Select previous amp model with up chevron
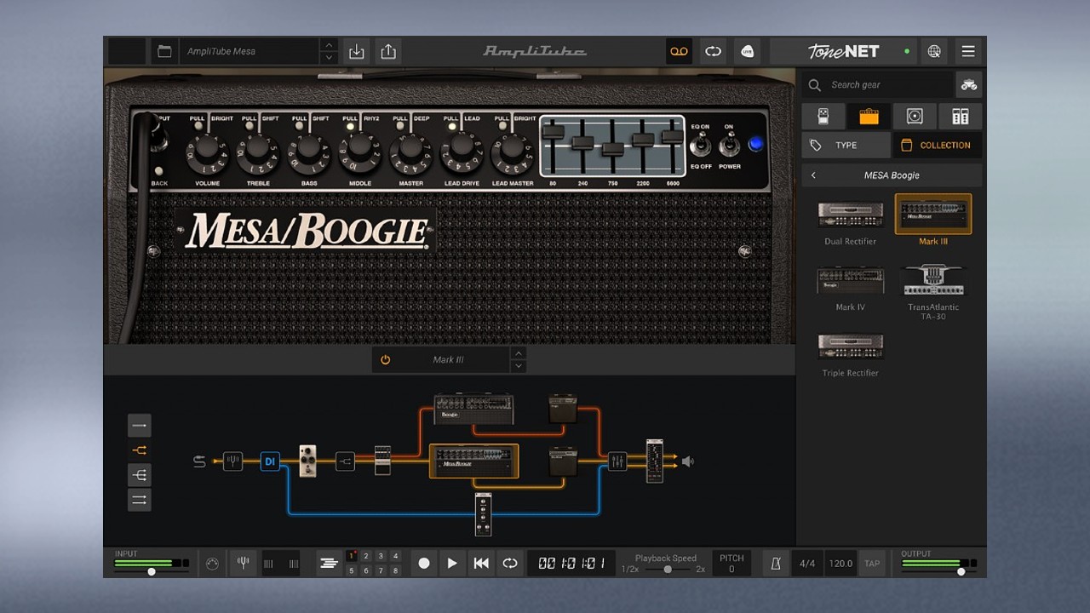The image size is (1090, 613). [519, 353]
